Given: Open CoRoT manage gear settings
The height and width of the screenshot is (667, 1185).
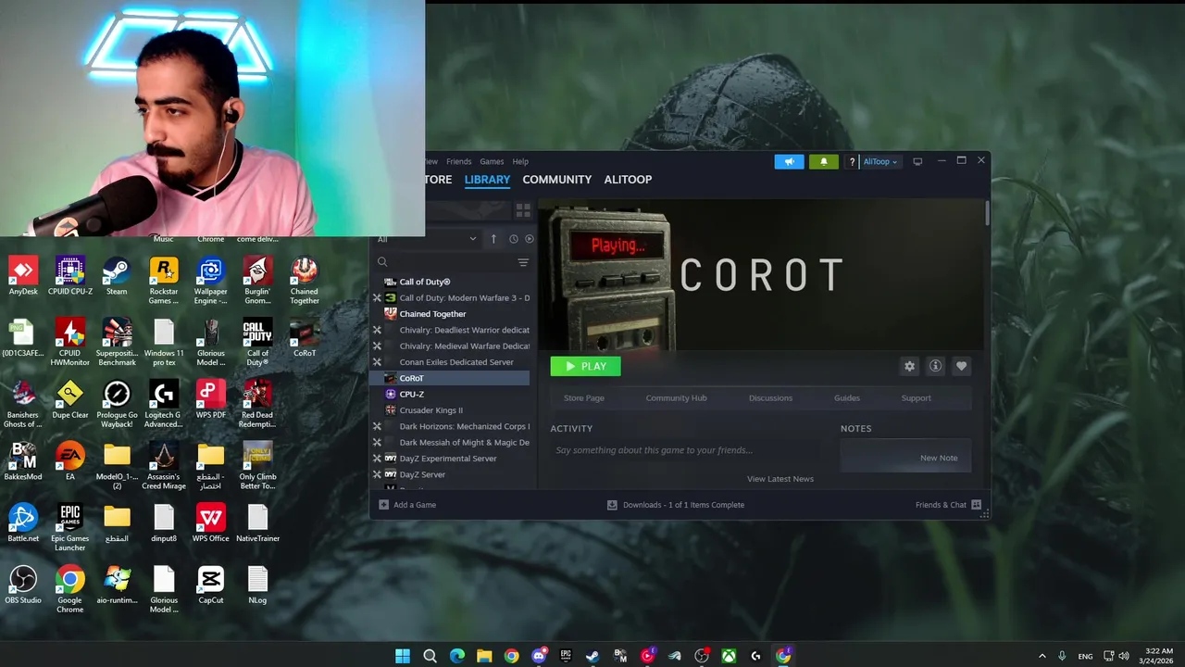Looking at the screenshot, I should click(909, 366).
